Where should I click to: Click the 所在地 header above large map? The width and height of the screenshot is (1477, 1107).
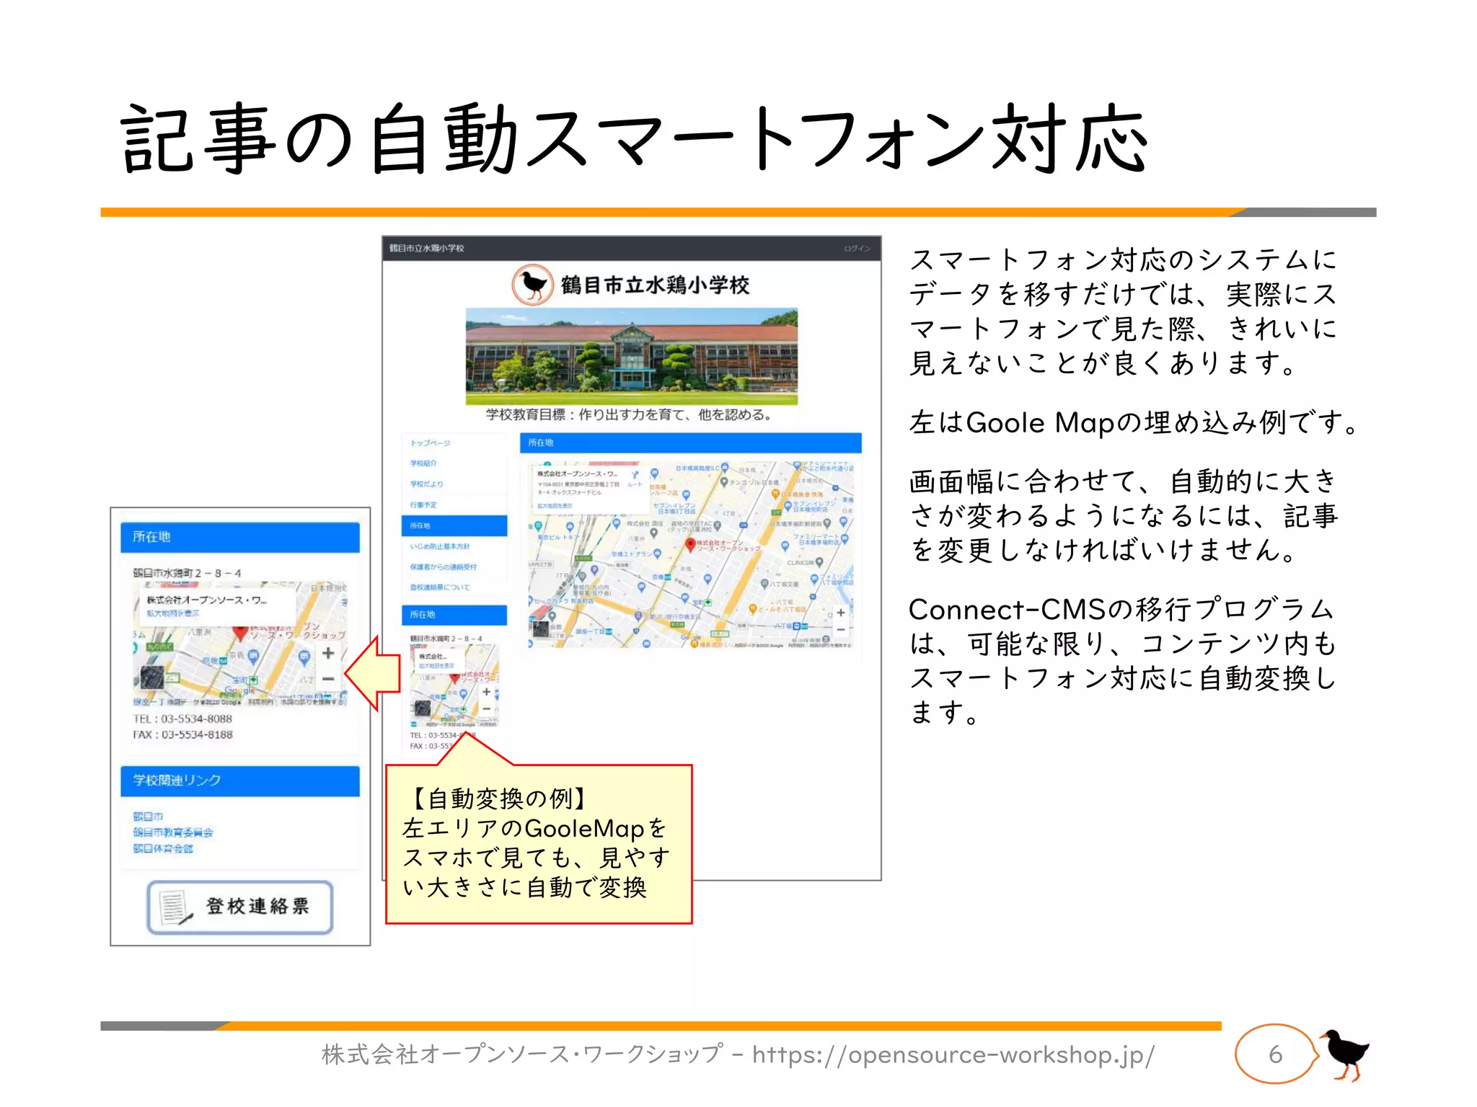click(691, 443)
